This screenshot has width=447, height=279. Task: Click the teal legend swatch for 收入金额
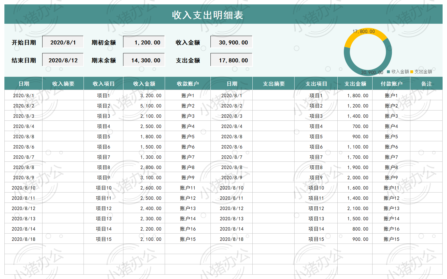pyautogui.click(x=388, y=72)
